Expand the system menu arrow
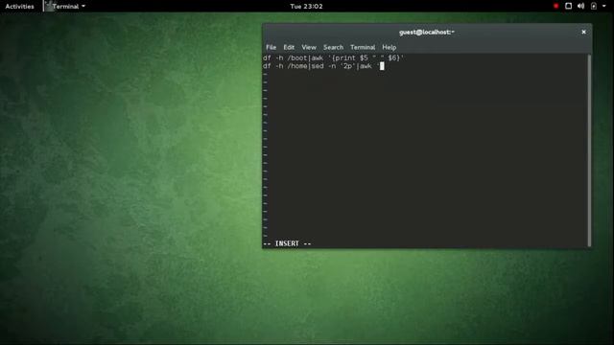The height and width of the screenshot is (345, 614). click(603, 7)
